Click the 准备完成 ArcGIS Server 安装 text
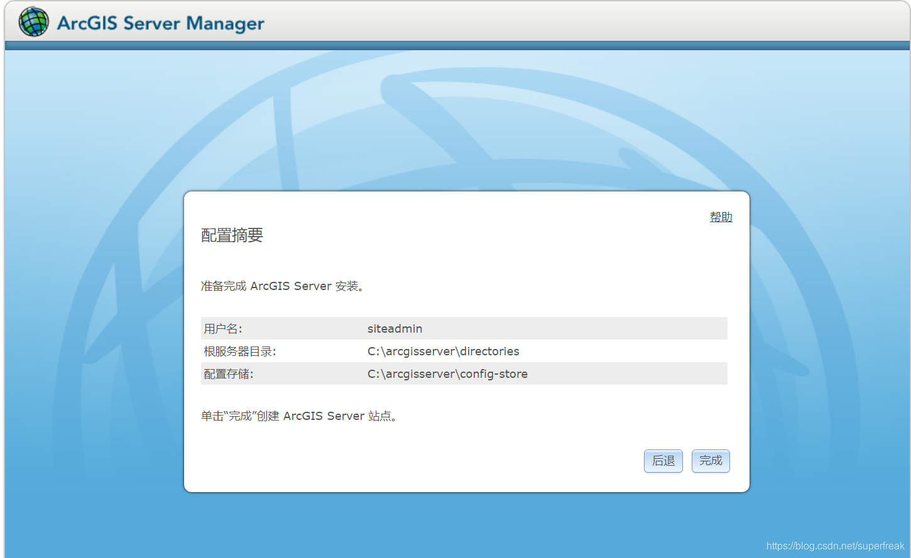This screenshot has width=911, height=558. tap(283, 286)
